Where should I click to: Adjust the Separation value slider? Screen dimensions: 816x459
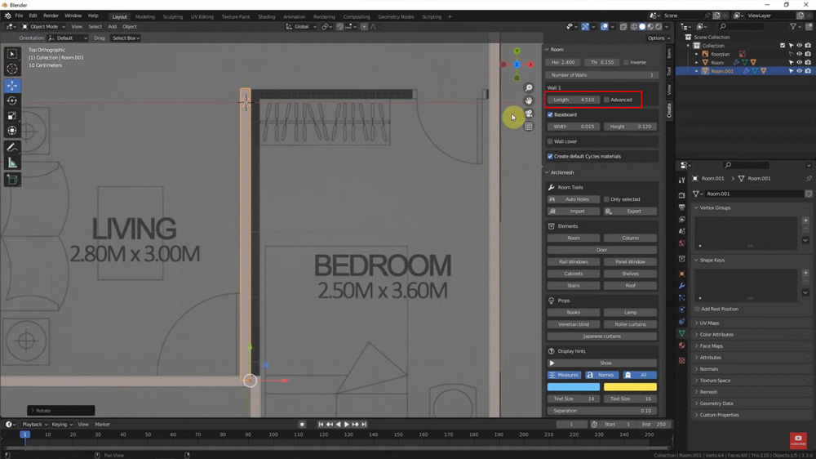(x=601, y=411)
